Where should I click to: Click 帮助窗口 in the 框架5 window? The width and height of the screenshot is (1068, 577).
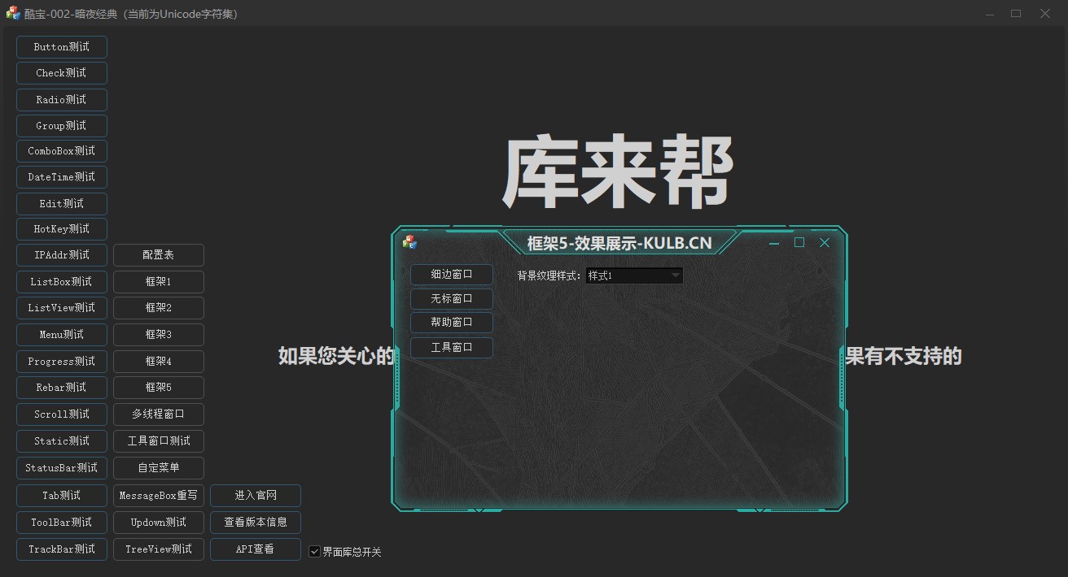[452, 323]
